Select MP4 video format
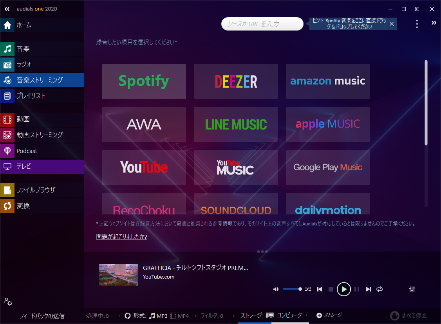This screenshot has height=324, width=441. 179,316
